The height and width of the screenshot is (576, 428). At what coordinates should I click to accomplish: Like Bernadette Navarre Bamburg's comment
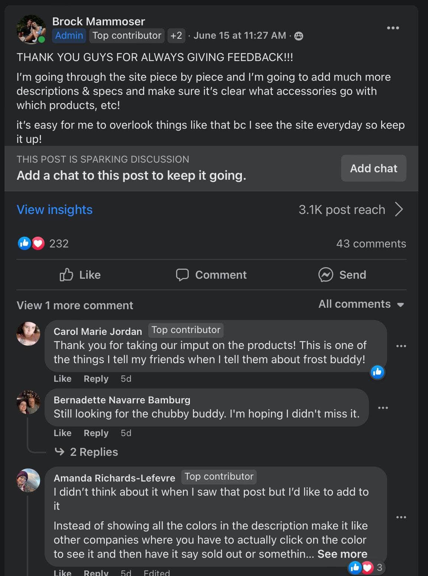point(62,433)
